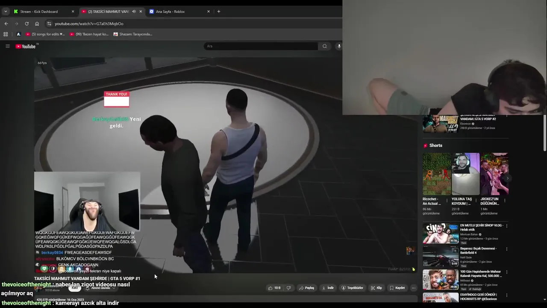Open Başarısız Bıçak Denemesi Battlefield 4 video
Image resolution: width=547 pixels, height=308 pixels.
[441, 256]
